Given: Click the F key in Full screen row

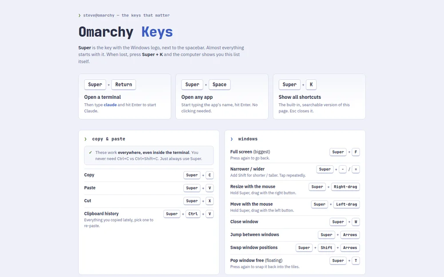Looking at the screenshot, I should coord(356,152).
